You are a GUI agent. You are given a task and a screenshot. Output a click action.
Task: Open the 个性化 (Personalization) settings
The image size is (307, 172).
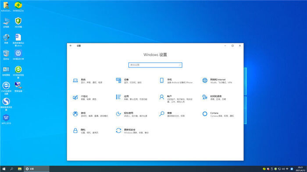tap(84, 97)
